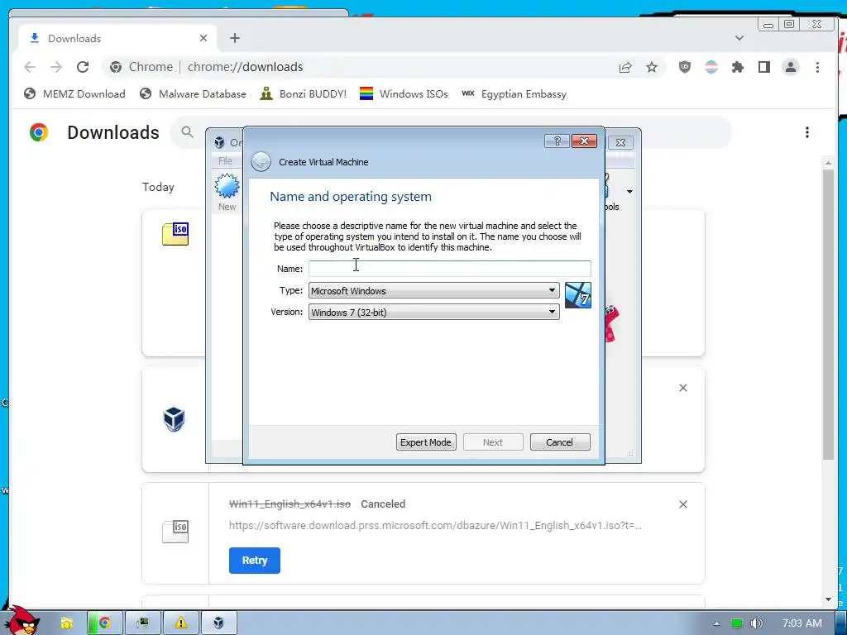Screen dimensions: 847x635
Task: Open Chrome from the taskbar
Action: 105,623
